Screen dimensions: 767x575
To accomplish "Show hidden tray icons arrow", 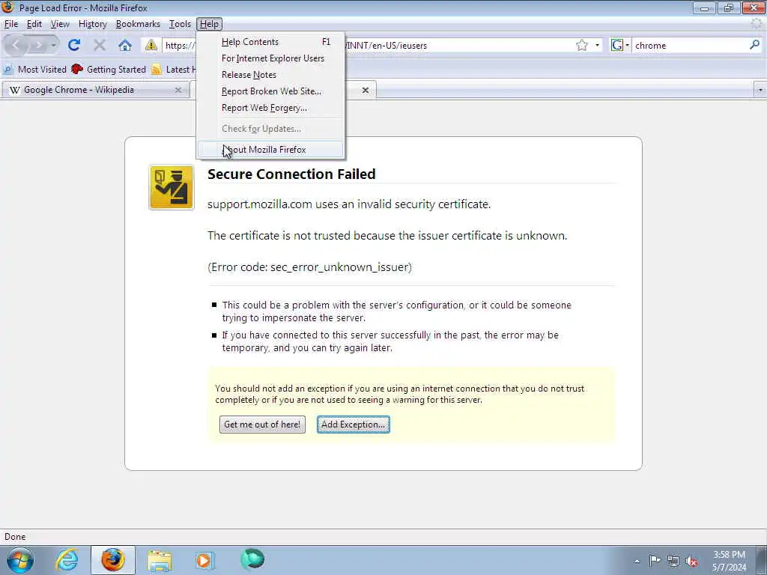I will pos(637,561).
